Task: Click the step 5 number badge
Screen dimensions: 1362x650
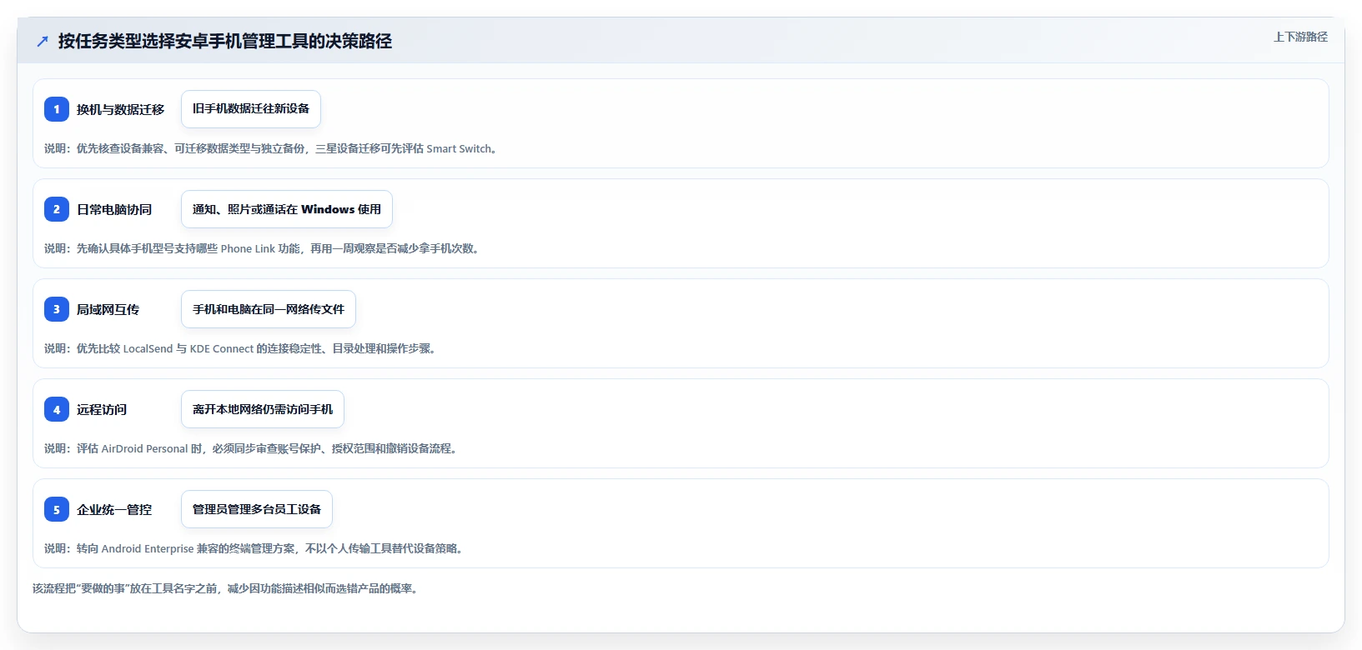Action: [x=57, y=509]
